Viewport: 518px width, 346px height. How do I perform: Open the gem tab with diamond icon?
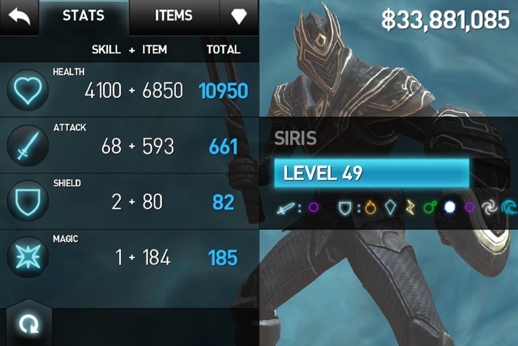(x=238, y=16)
